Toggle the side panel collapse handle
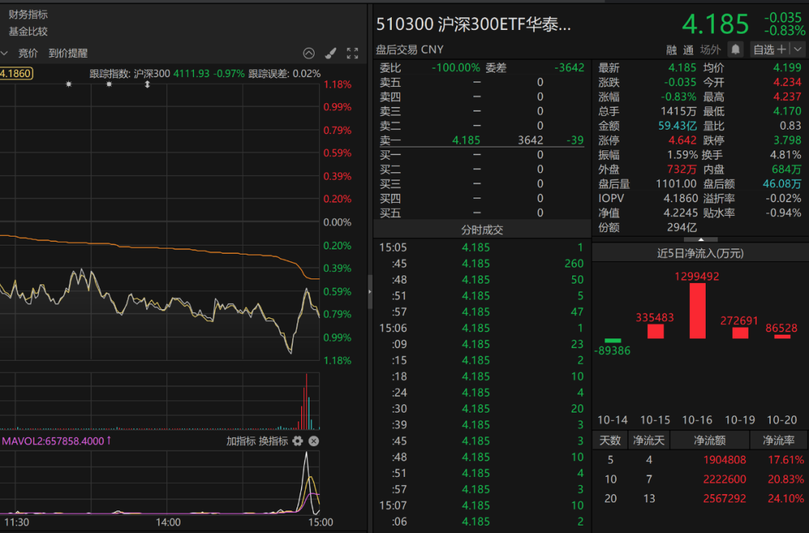The image size is (809, 533). [369, 292]
